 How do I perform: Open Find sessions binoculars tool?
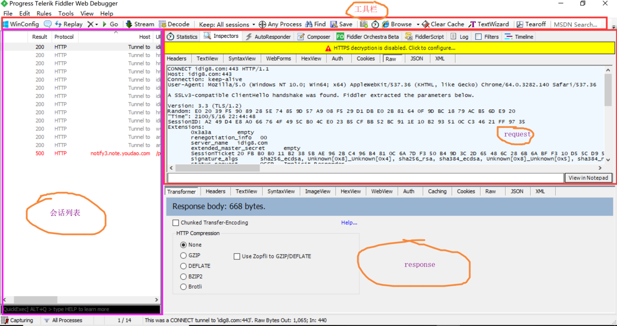(x=315, y=24)
